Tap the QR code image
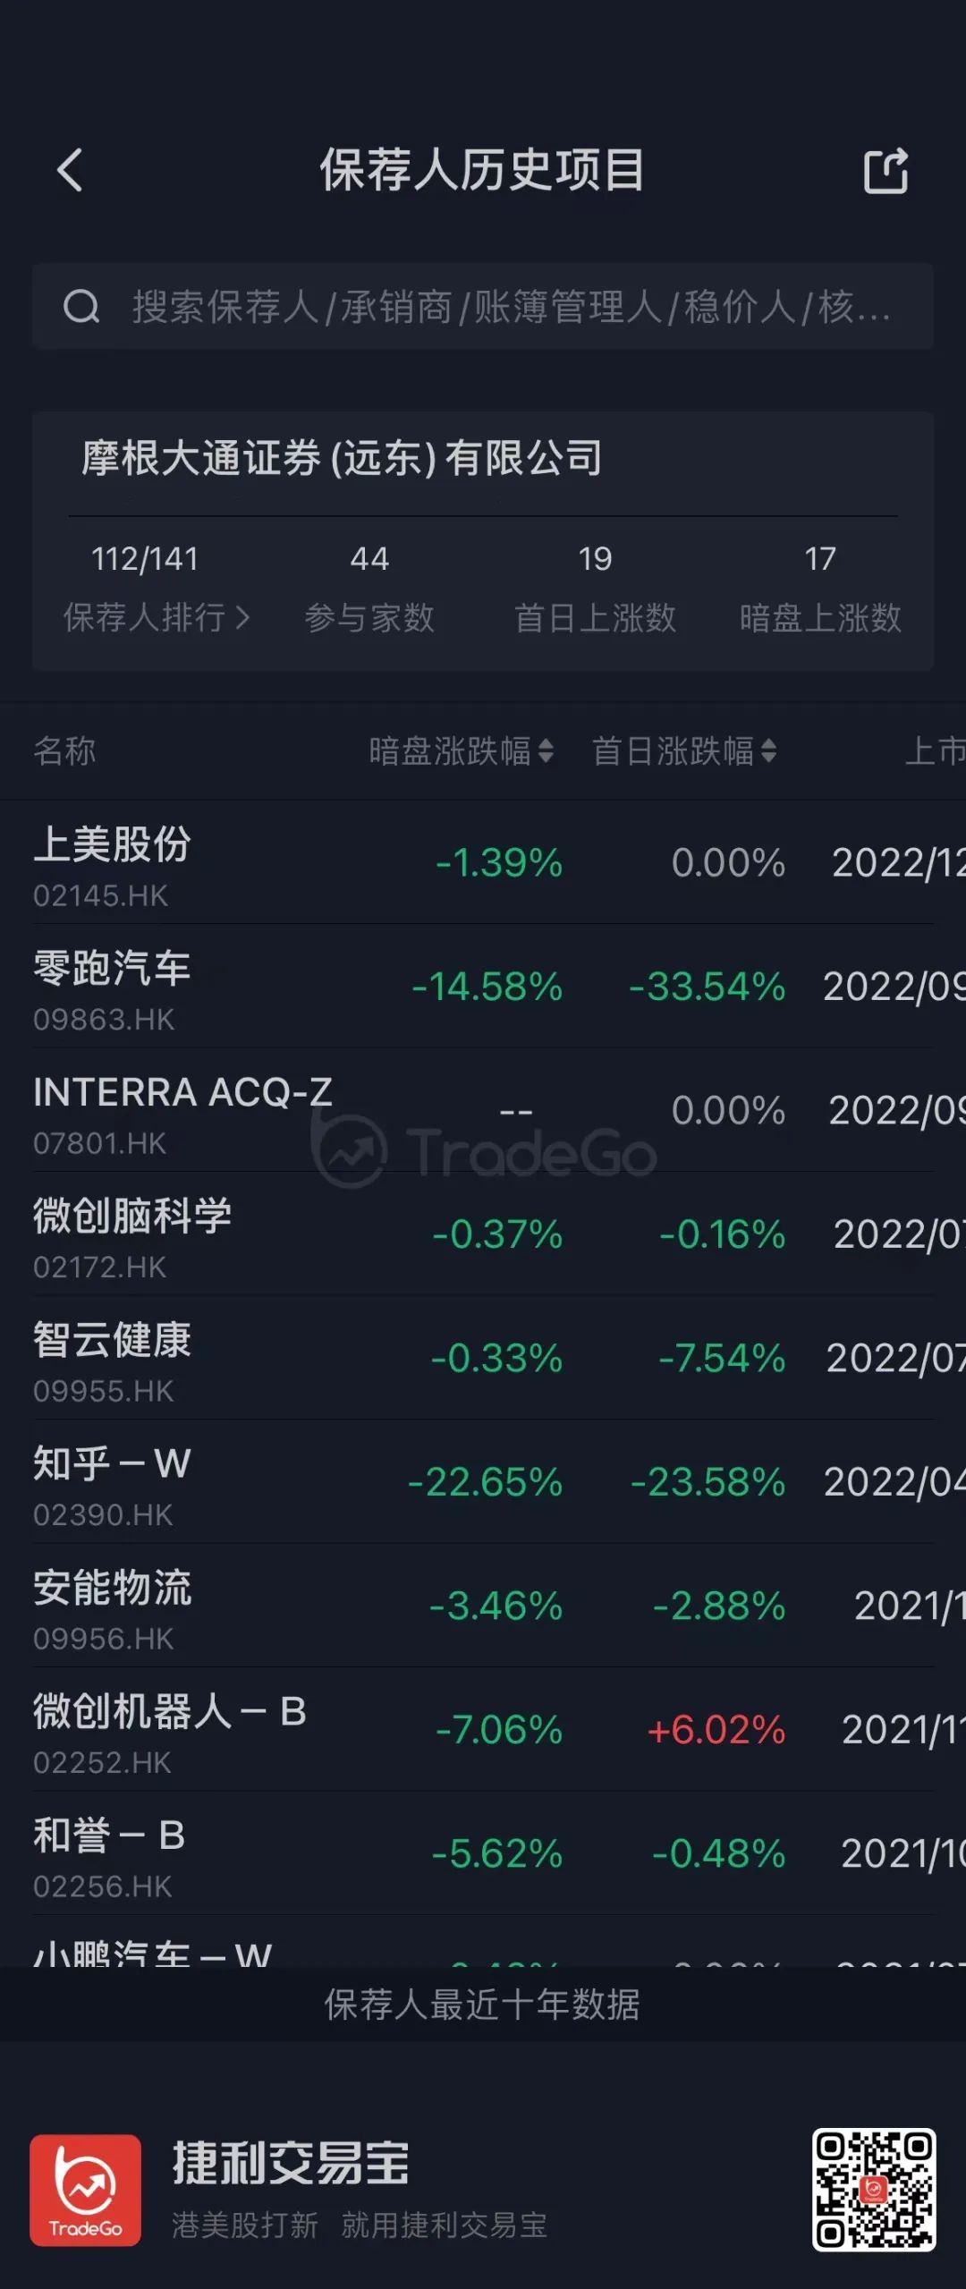 (874, 2189)
